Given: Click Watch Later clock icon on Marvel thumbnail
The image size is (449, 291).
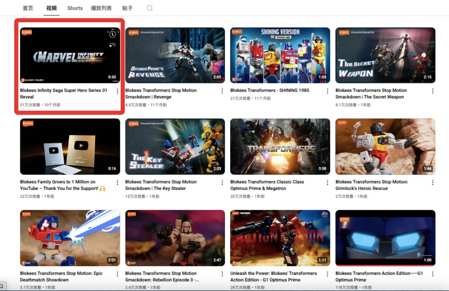Looking at the screenshot, I should click(x=113, y=34).
